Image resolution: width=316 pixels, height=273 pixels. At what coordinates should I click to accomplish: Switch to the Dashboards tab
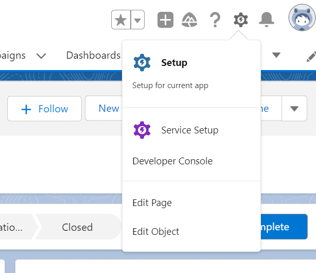pyautogui.click(x=93, y=56)
